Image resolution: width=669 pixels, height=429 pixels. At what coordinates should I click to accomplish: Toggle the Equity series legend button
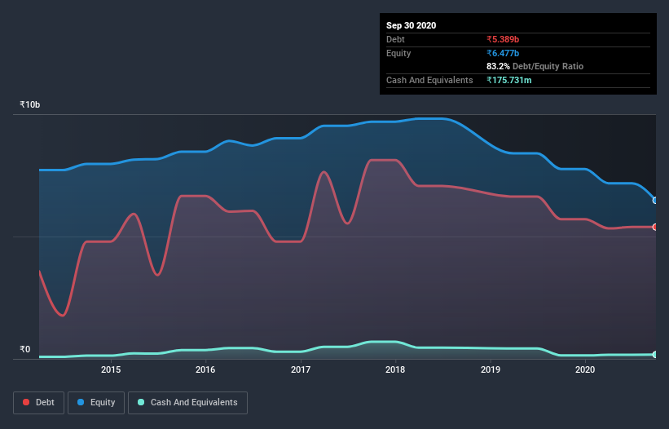tap(96, 403)
